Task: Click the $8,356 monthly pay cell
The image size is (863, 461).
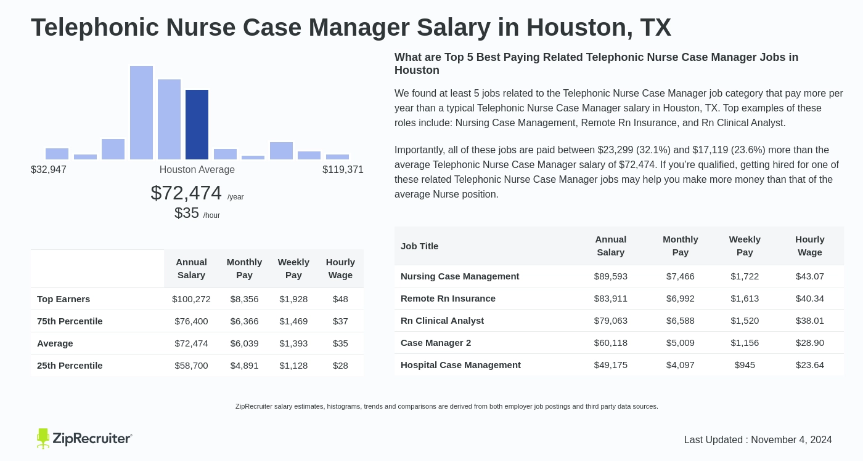Action: click(x=244, y=299)
